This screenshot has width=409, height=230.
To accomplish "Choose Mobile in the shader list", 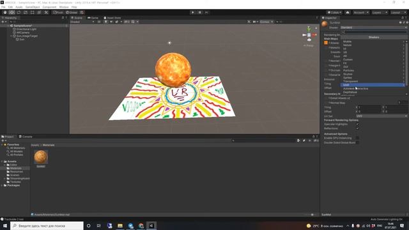I will 373,42.
